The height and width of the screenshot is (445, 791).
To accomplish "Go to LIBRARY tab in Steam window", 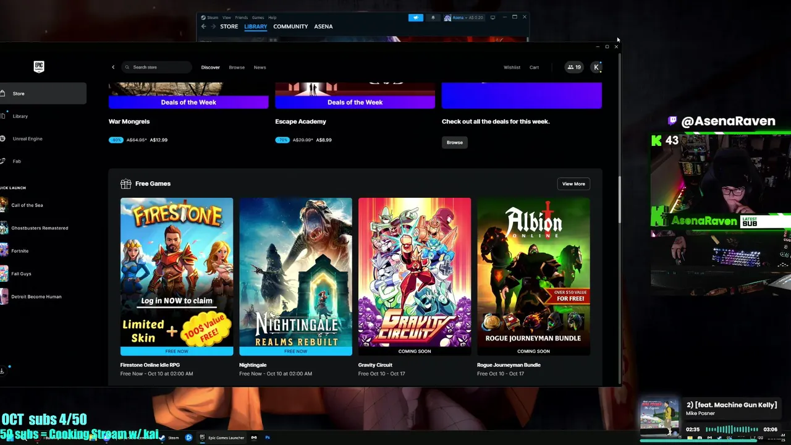I will pyautogui.click(x=255, y=27).
